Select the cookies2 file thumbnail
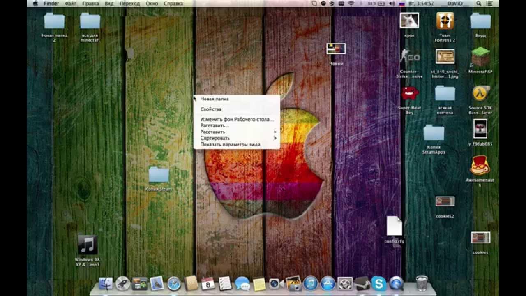 (445, 201)
